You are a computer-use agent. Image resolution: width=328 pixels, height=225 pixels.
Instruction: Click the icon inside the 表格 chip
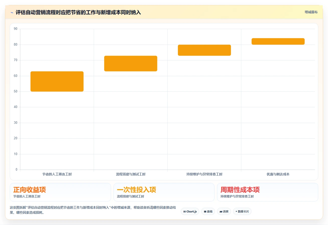205,212
